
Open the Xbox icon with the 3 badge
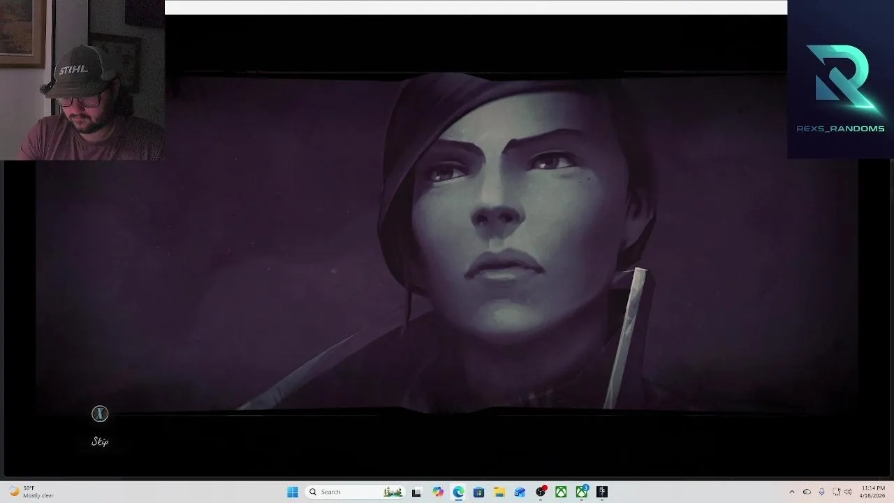(x=582, y=492)
